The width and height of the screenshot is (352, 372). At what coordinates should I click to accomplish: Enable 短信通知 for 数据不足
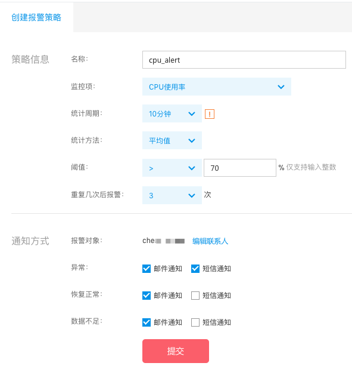click(x=195, y=322)
